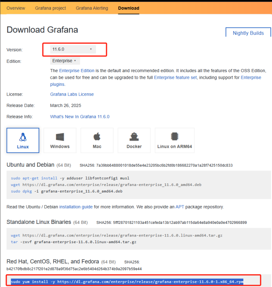Click the sudo yum install command line
This screenshot has width=272, height=287.
(x=127, y=282)
